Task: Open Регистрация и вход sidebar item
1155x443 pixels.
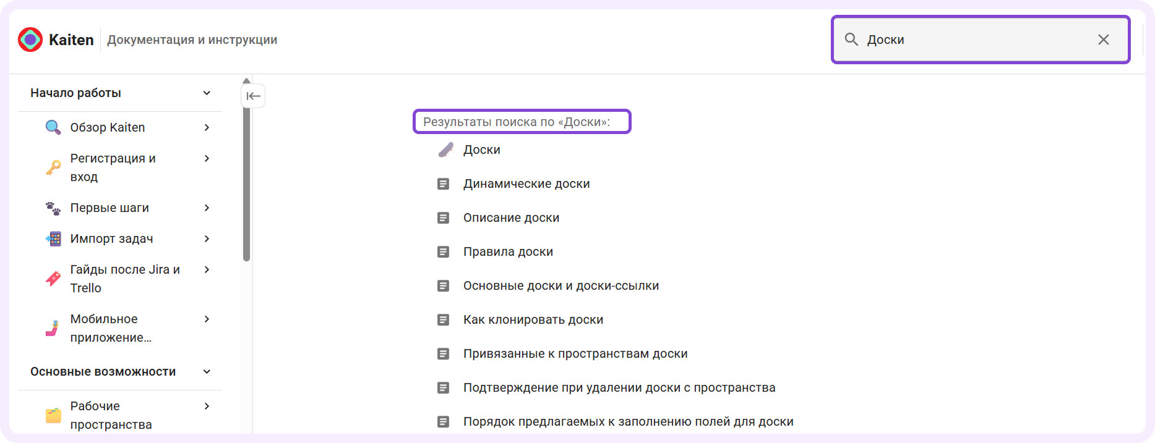Action: point(113,167)
